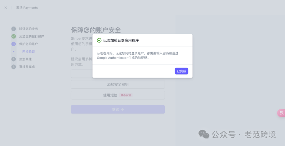Choose the 使用短信 verification option
Image resolution: width=285 pixels, height=146 pixels.
pos(118,95)
